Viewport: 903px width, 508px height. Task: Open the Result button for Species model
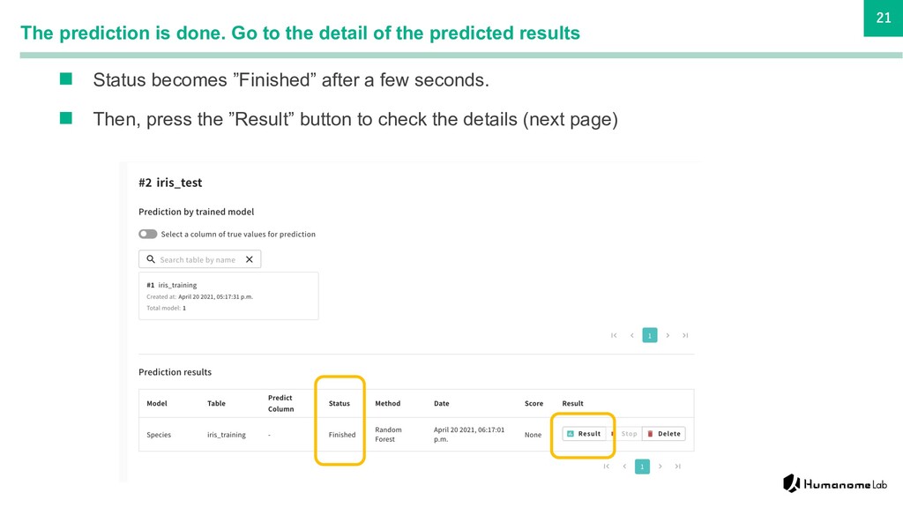pyautogui.click(x=584, y=434)
